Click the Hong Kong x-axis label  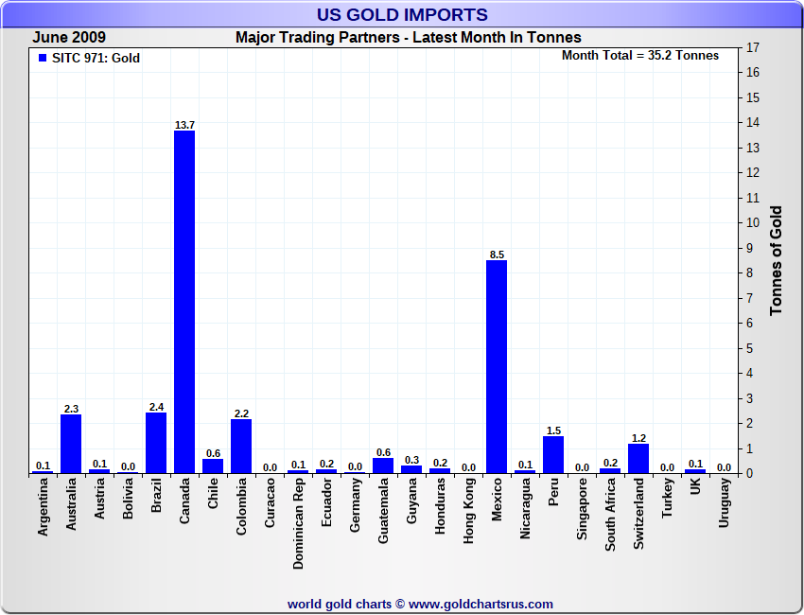coord(469,511)
